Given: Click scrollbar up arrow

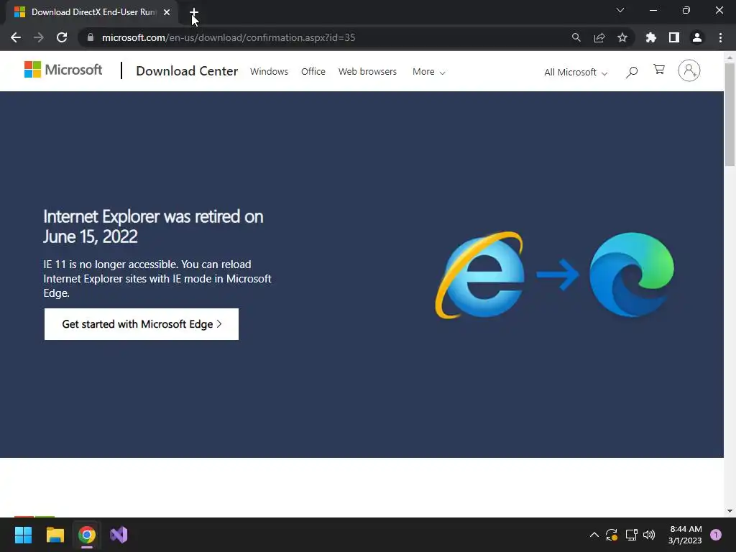Looking at the screenshot, I should (730, 57).
